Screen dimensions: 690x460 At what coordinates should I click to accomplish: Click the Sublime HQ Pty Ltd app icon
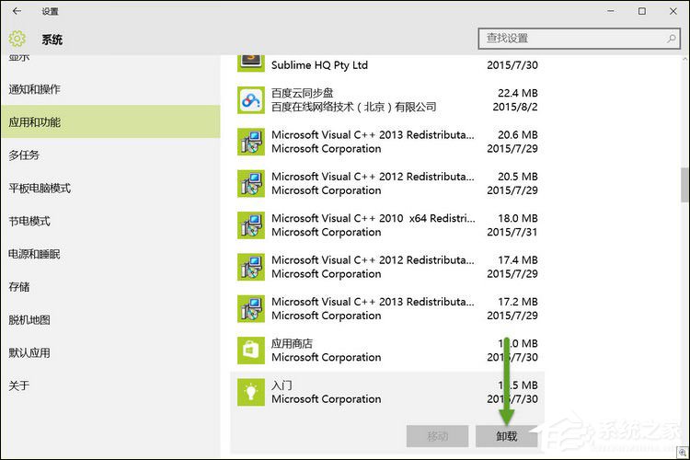[251, 63]
